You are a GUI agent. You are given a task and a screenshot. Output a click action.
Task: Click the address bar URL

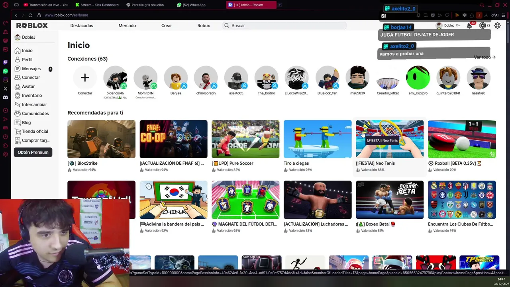click(66, 15)
